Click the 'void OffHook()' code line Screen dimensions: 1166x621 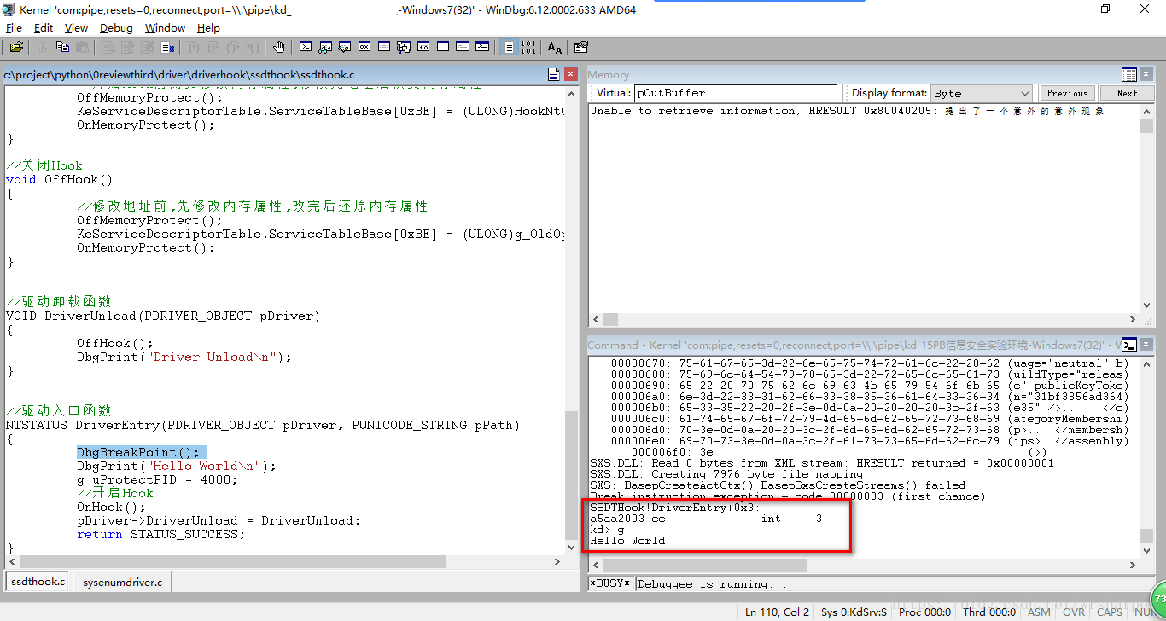pyautogui.click(x=59, y=179)
